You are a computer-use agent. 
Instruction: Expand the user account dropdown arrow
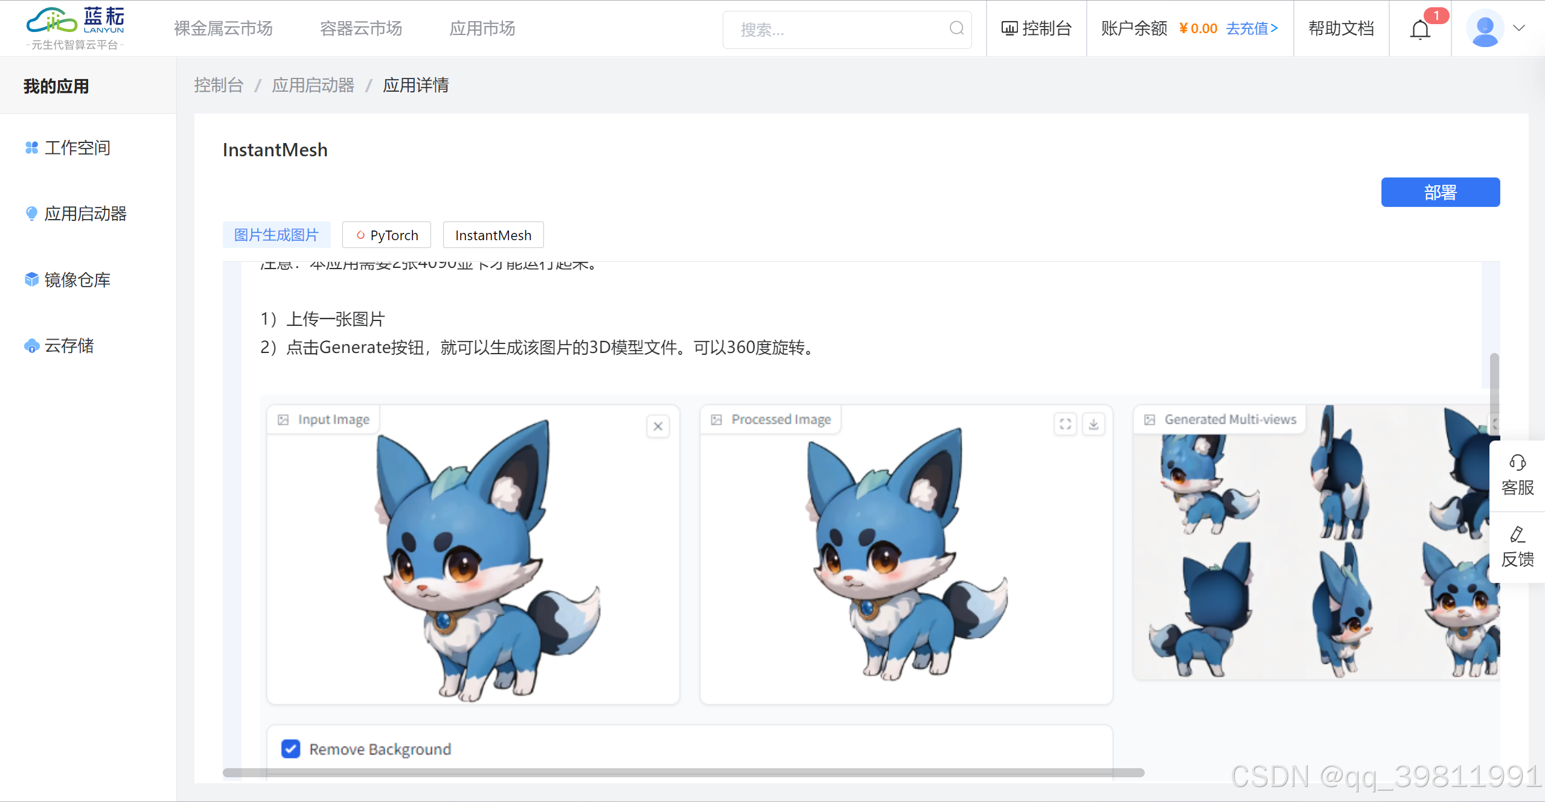(1519, 28)
